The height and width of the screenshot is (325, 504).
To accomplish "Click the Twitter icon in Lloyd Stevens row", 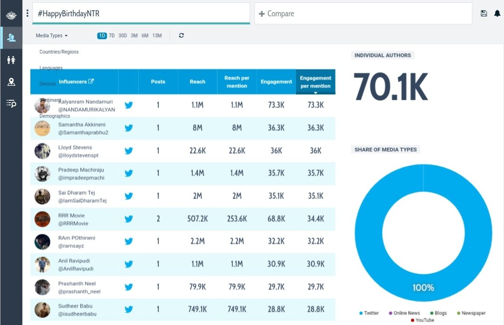I will pos(129,151).
